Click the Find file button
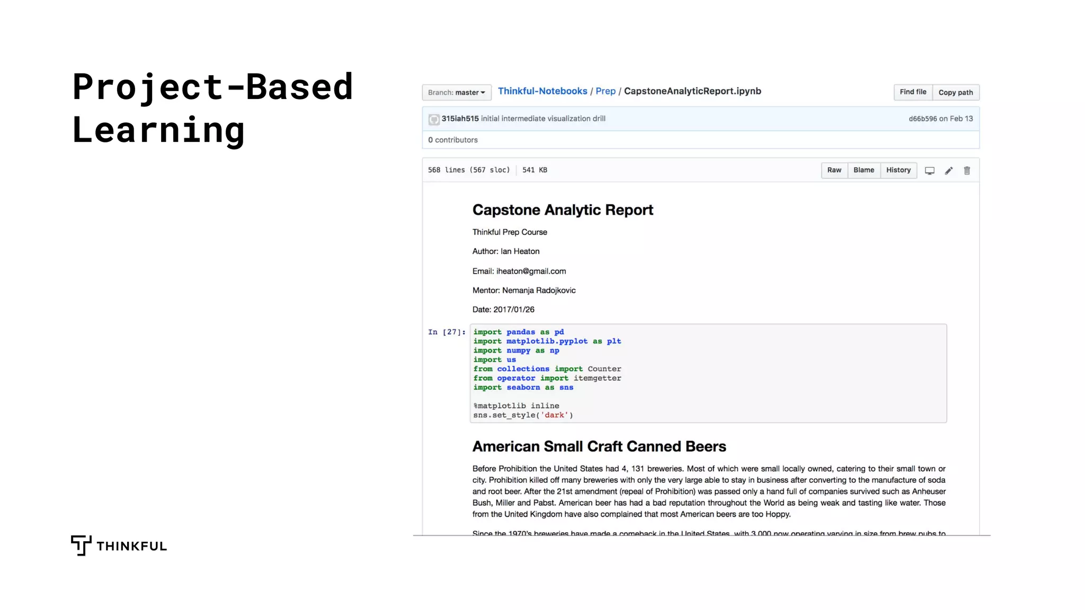1085x610 pixels. (912, 92)
